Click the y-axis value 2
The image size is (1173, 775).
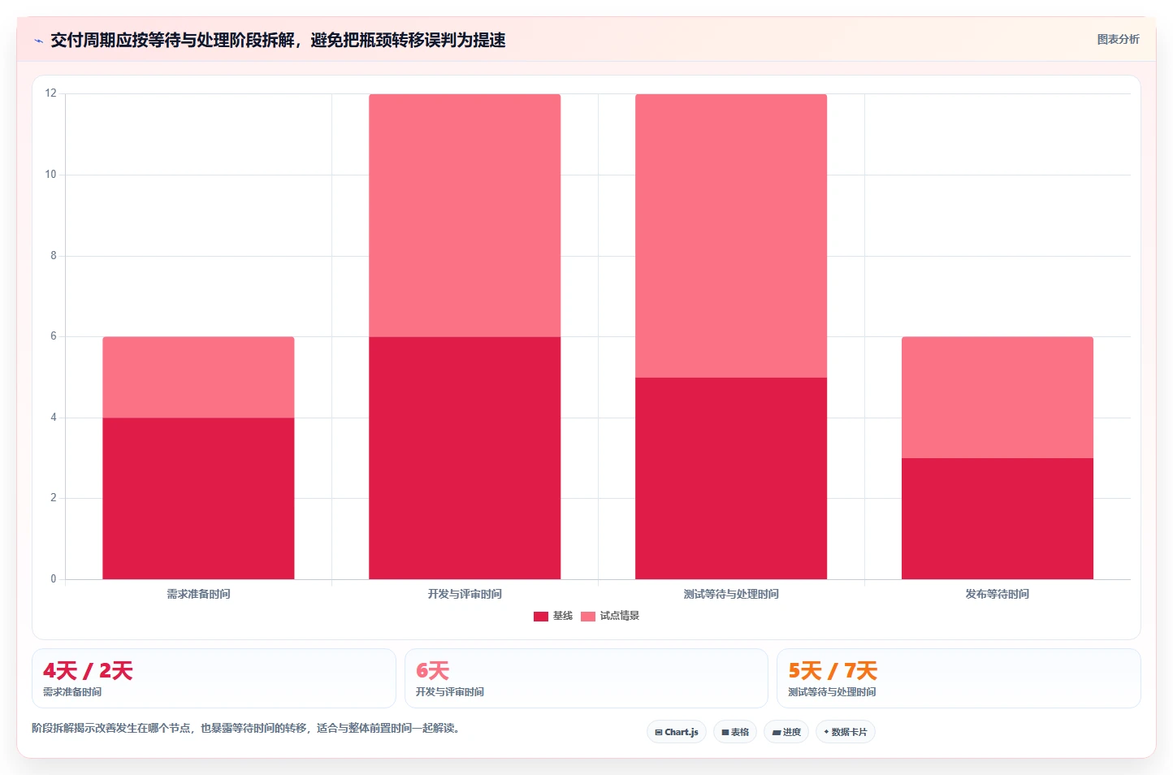click(54, 498)
